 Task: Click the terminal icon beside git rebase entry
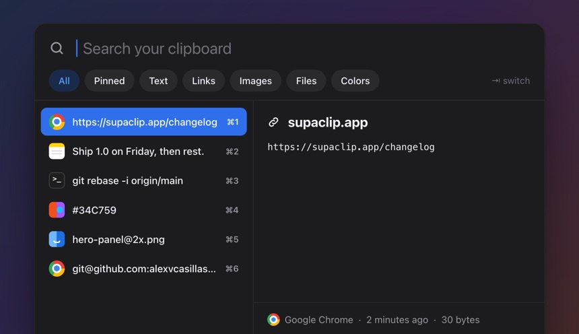coord(57,180)
